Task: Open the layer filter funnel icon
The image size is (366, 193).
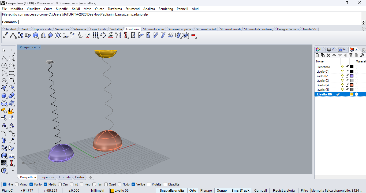Action: click(x=351, y=55)
